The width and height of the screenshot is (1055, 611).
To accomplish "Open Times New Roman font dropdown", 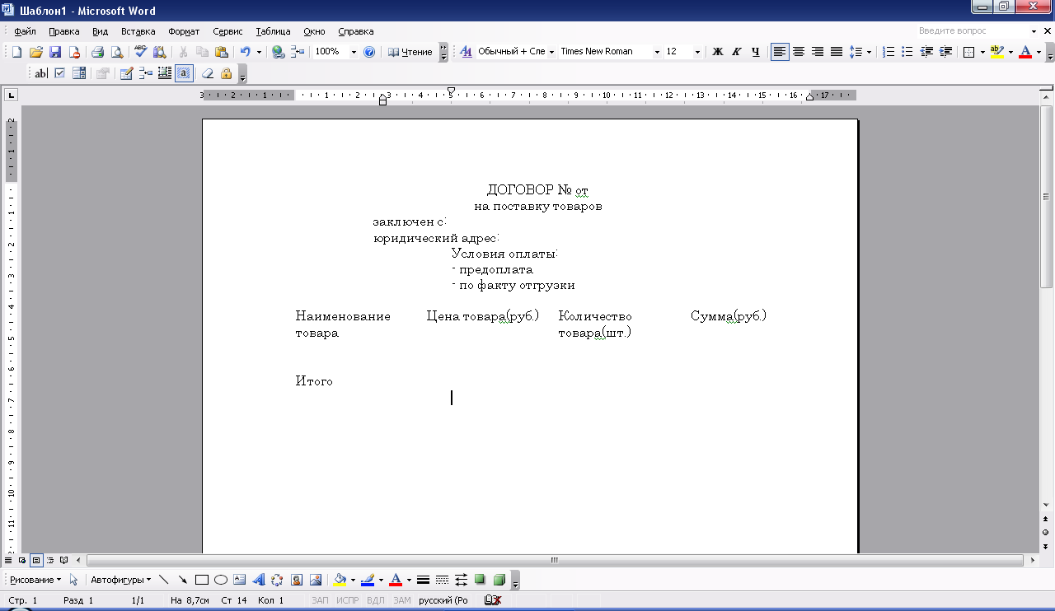I will (x=657, y=52).
